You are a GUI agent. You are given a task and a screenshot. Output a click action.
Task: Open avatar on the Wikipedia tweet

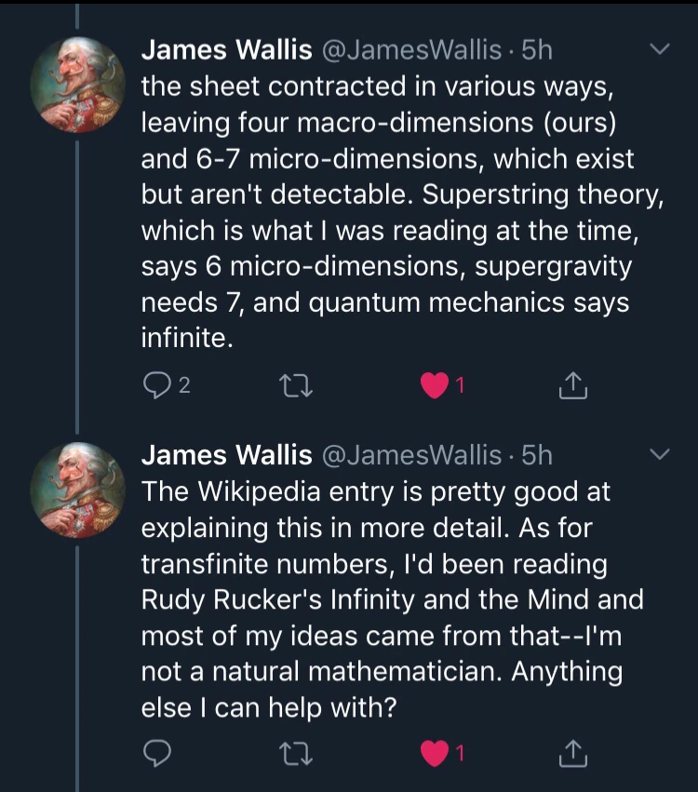(x=78, y=490)
